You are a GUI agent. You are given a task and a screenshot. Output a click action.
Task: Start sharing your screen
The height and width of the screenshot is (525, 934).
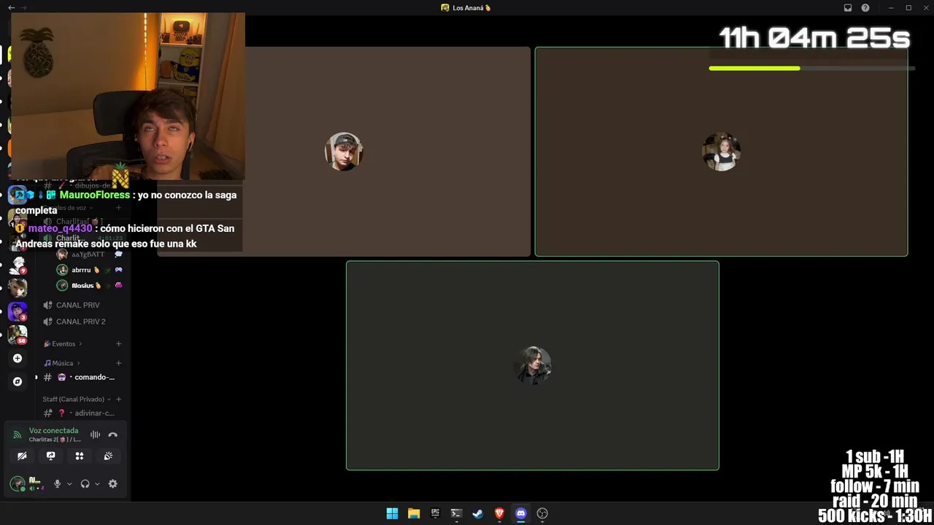pos(50,456)
